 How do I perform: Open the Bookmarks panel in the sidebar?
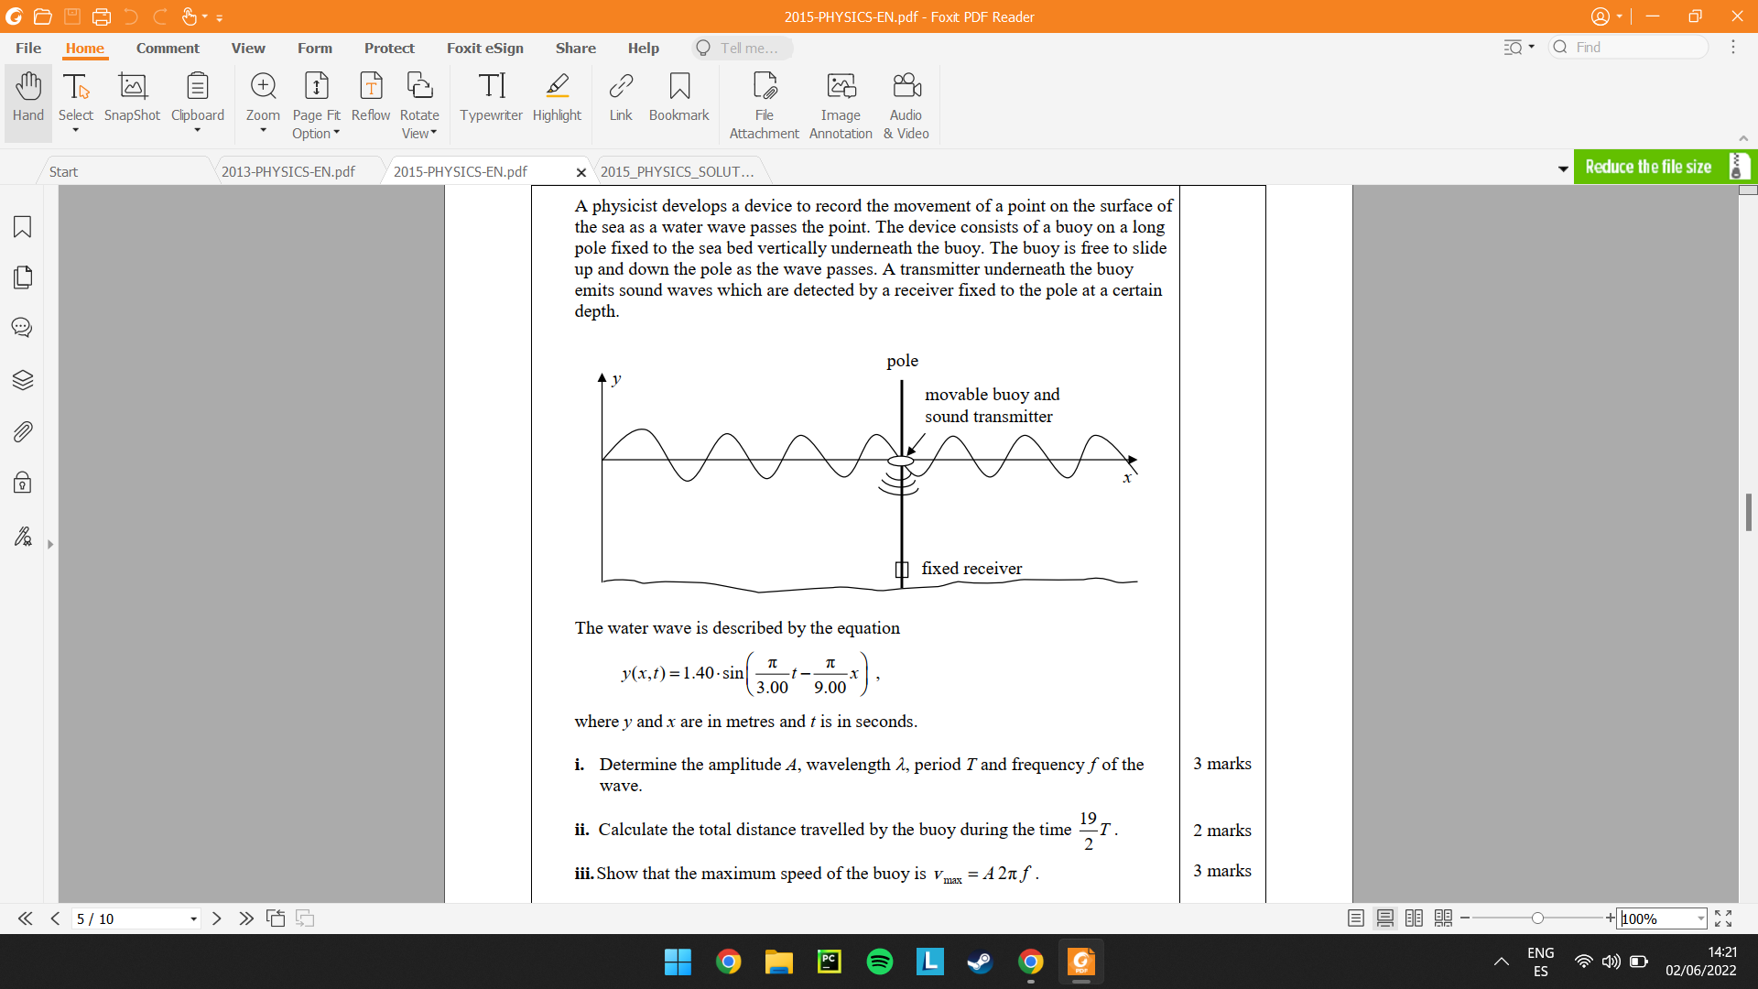(21, 226)
